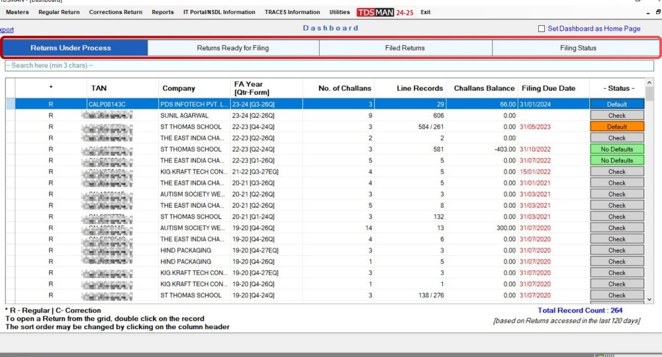Open the TRACES Information menu
Viewport: 662px width, 357px height.
tap(292, 12)
